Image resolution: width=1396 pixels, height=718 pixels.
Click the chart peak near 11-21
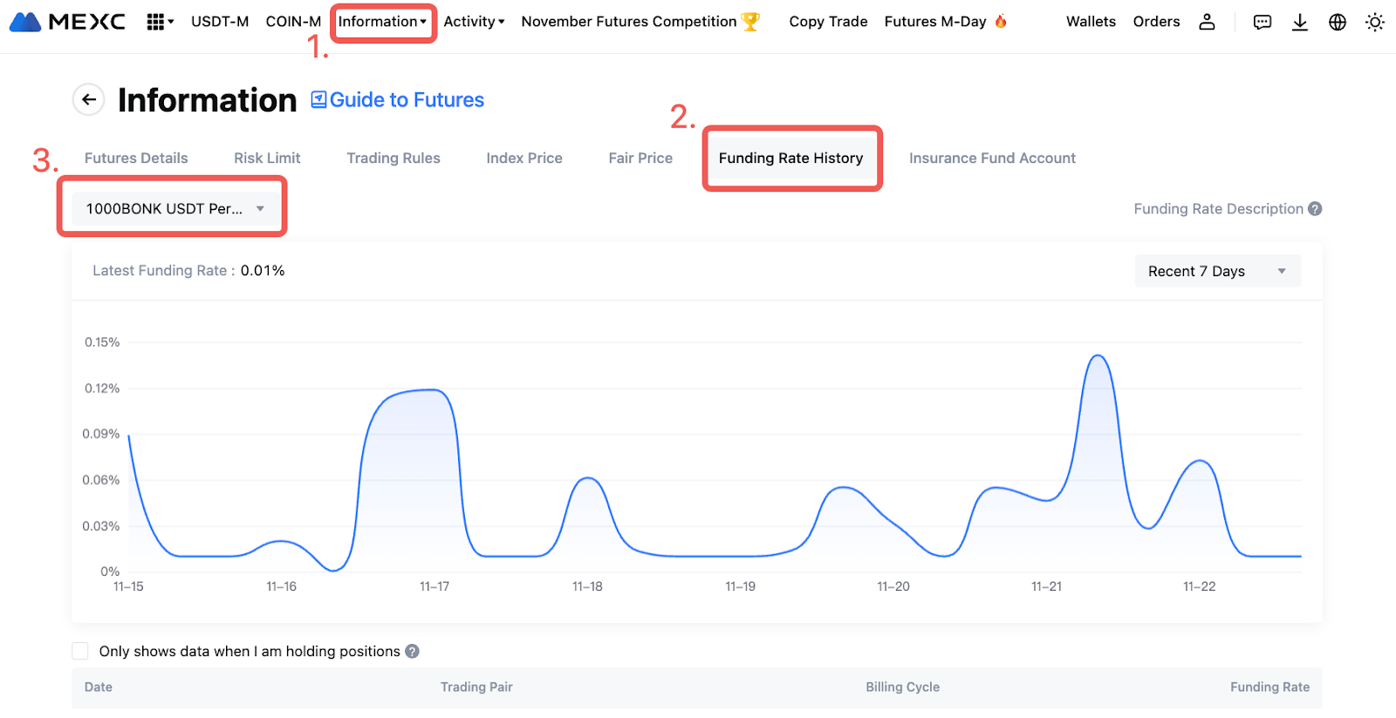coord(1098,356)
